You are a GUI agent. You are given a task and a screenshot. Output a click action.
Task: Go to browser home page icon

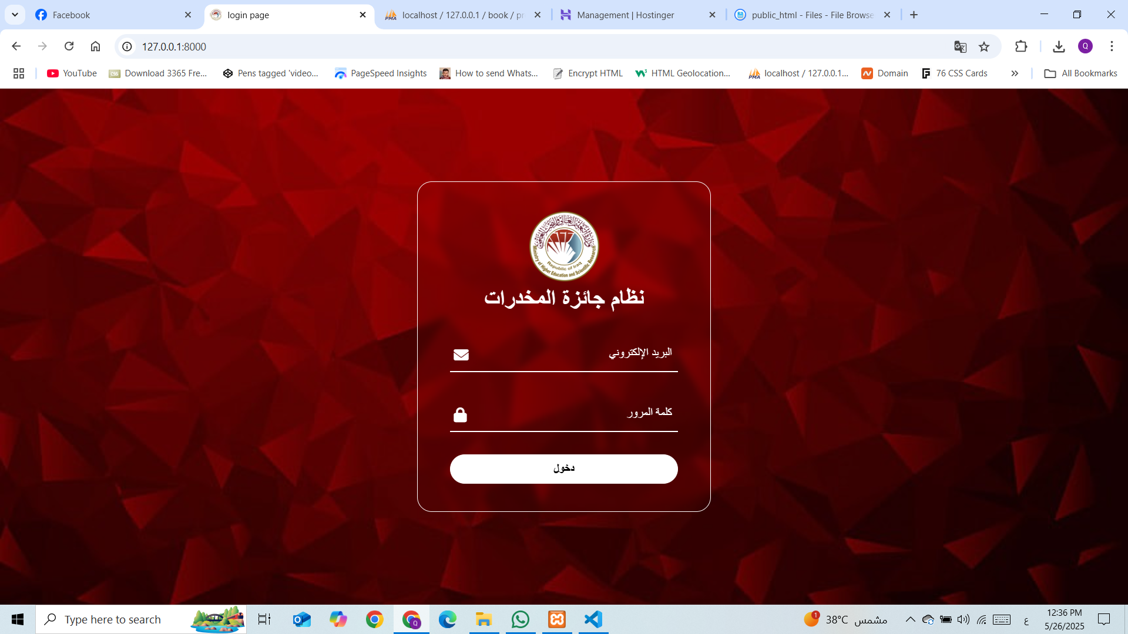point(95,46)
